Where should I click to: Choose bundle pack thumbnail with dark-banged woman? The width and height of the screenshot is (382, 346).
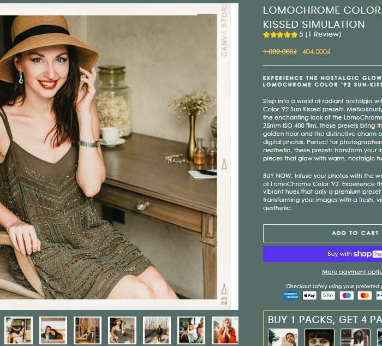point(319,337)
